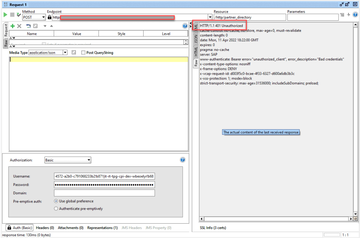Choose Authenticate pre-emptively option
Image resolution: width=360 pixels, height=238 pixels.
coord(56,209)
